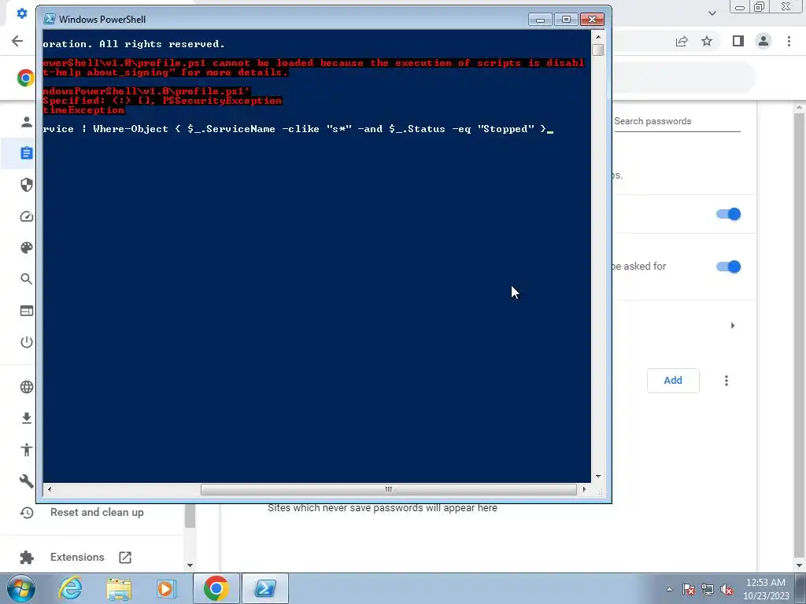Click PowerShell vertical scrollbar down arrow
Screen dimensions: 806x604
pyautogui.click(x=598, y=477)
